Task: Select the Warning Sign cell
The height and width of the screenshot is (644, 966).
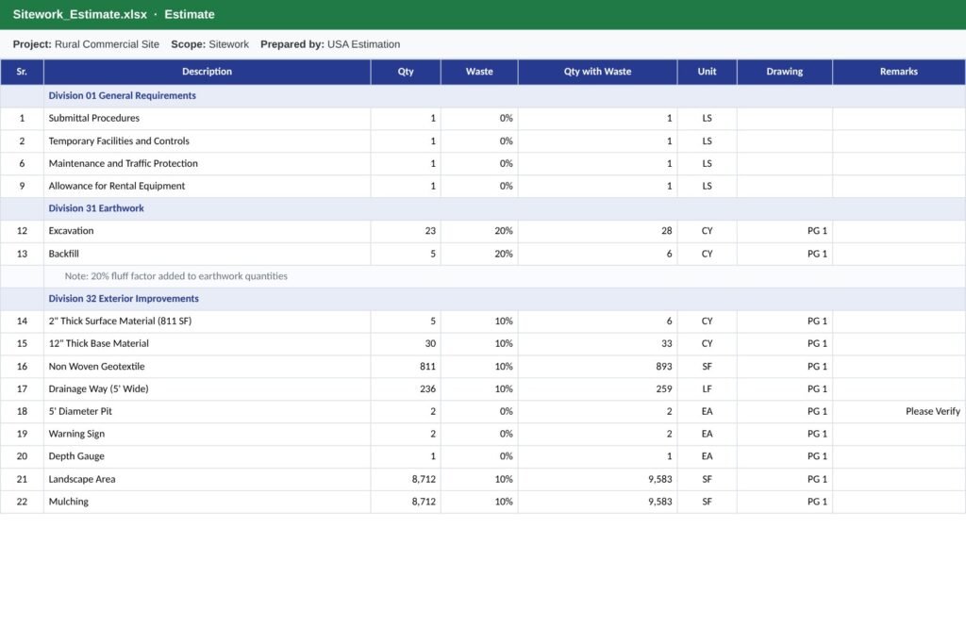Action: pos(207,434)
